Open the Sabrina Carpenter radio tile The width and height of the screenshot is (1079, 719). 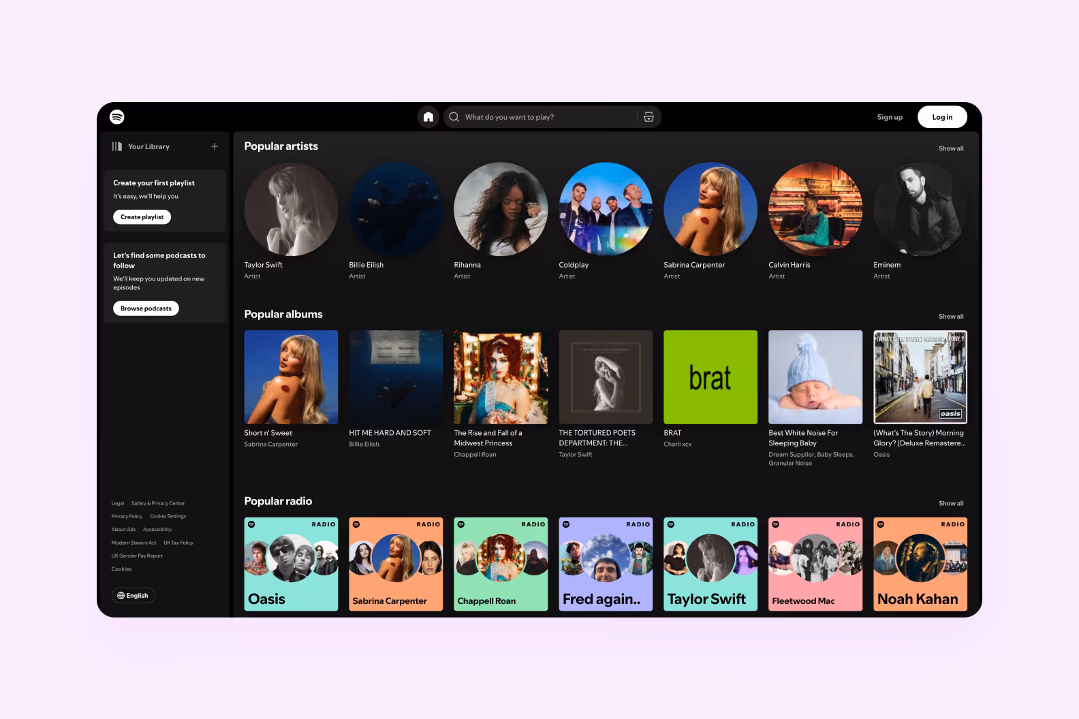(396, 564)
